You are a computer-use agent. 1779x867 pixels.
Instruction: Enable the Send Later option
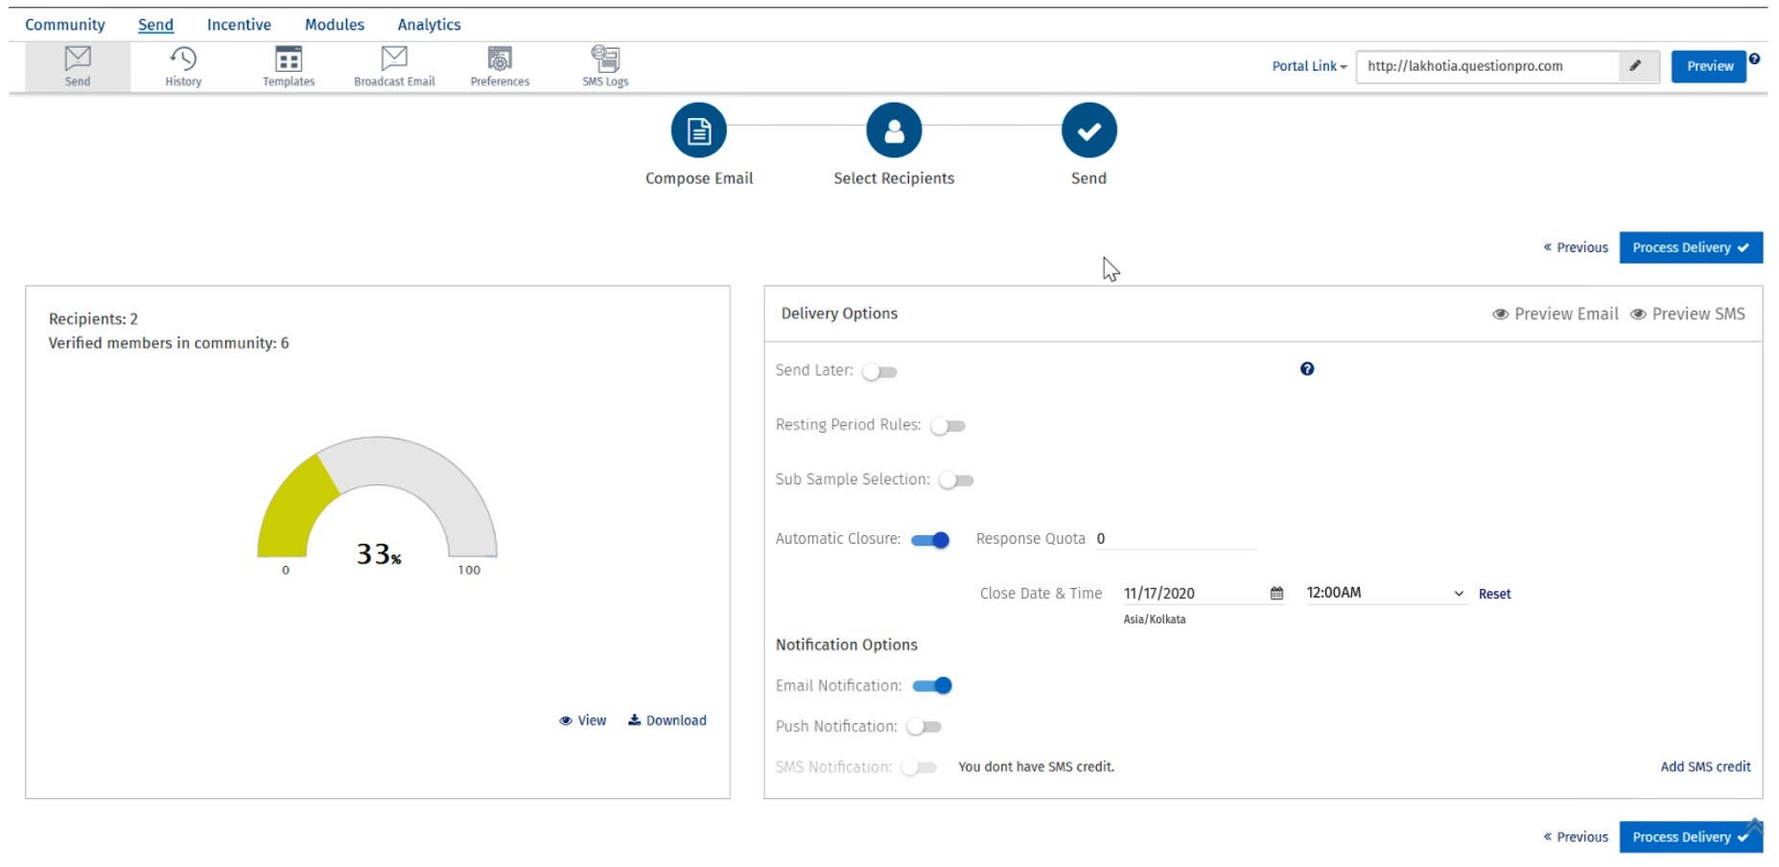(878, 371)
